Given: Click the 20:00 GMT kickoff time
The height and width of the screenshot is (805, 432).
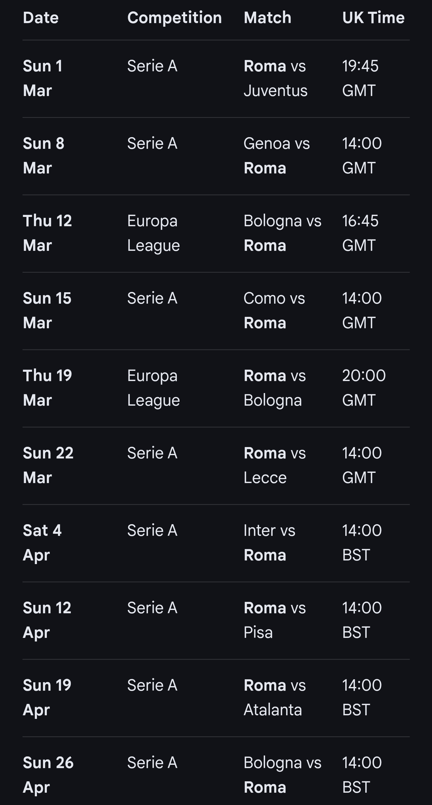Looking at the screenshot, I should (364, 388).
